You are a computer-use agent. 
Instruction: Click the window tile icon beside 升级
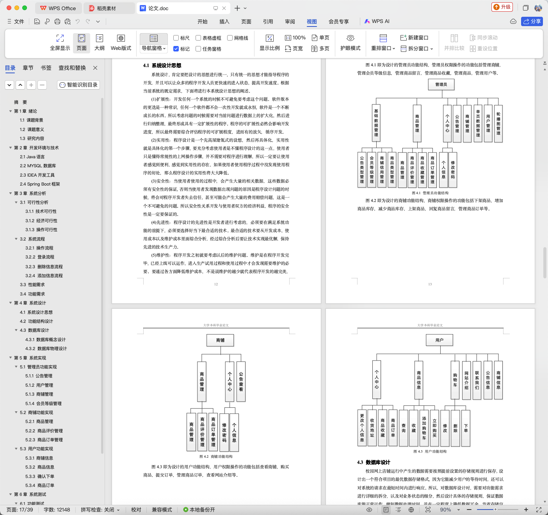[x=526, y=8]
